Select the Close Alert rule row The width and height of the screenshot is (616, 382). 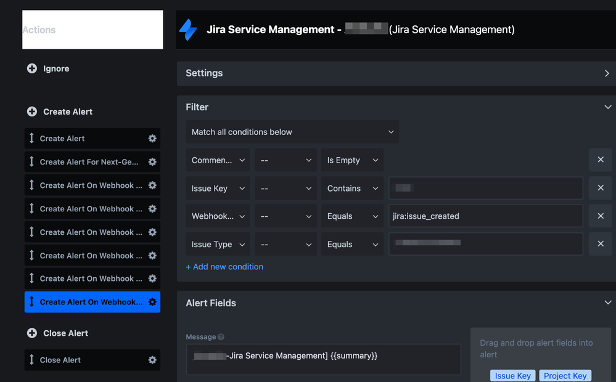tap(92, 360)
